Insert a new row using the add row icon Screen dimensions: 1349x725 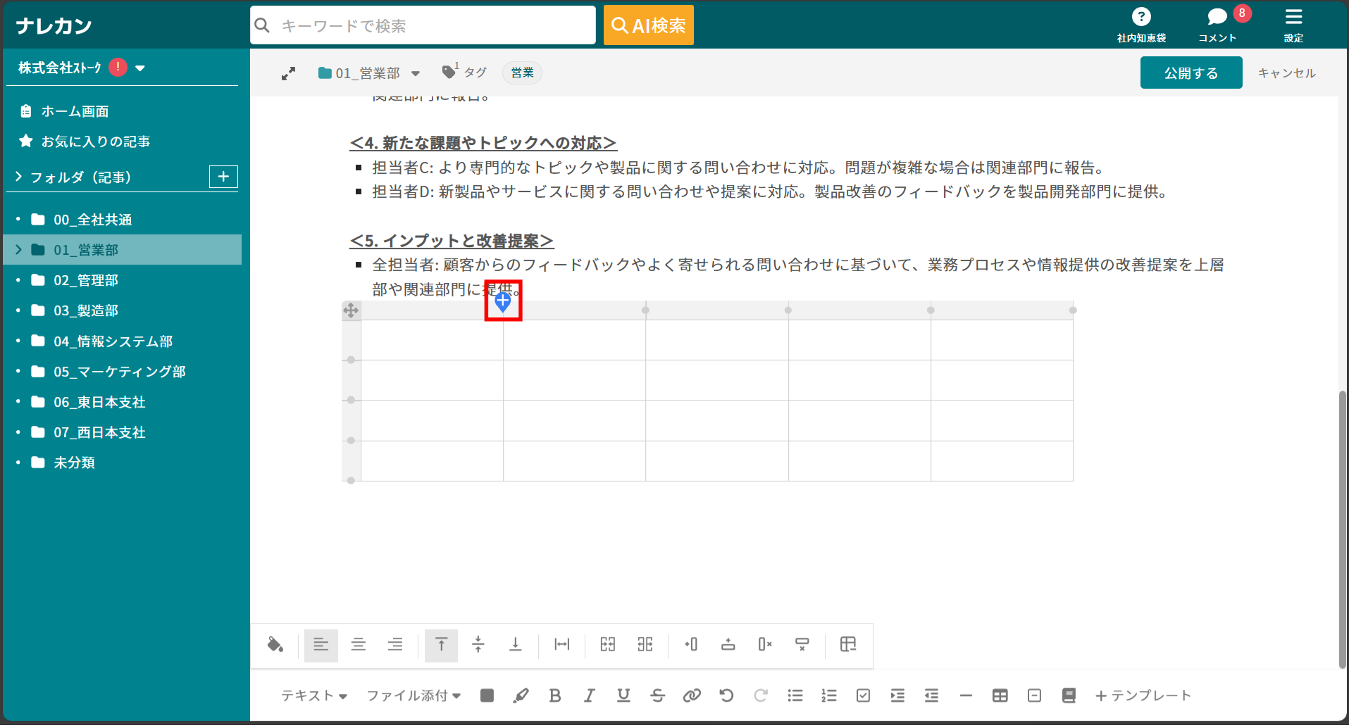pos(728,645)
